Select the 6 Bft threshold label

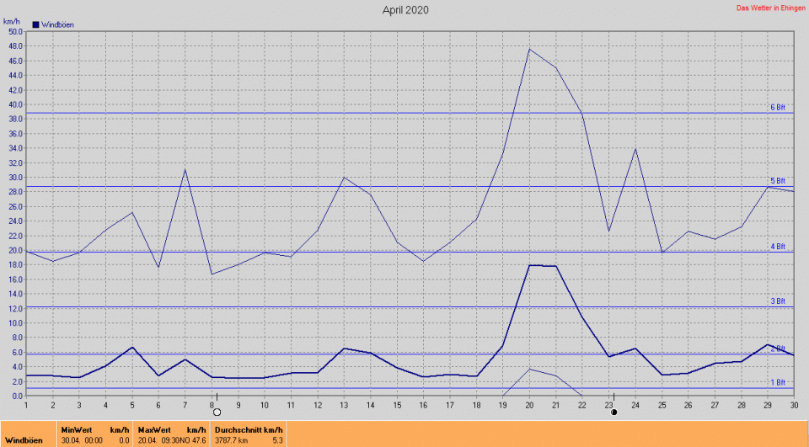(777, 108)
